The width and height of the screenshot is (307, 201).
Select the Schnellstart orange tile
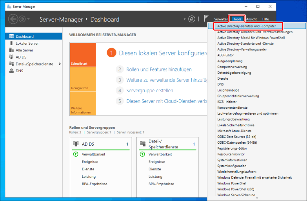pyautogui.click(x=82, y=55)
